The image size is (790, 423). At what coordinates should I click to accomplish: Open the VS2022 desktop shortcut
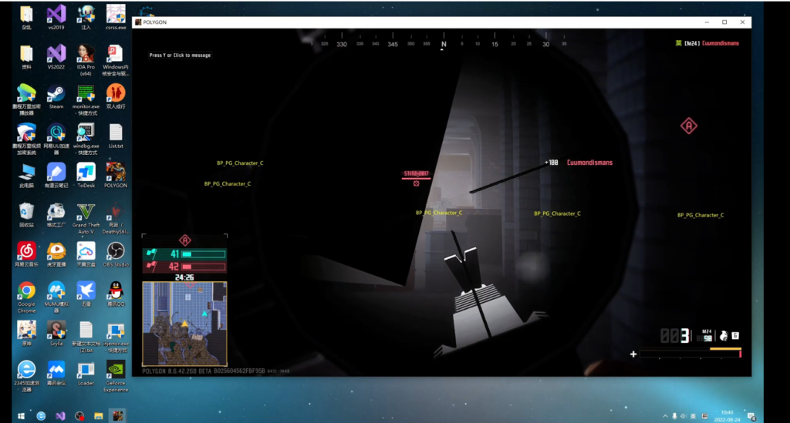click(x=56, y=56)
